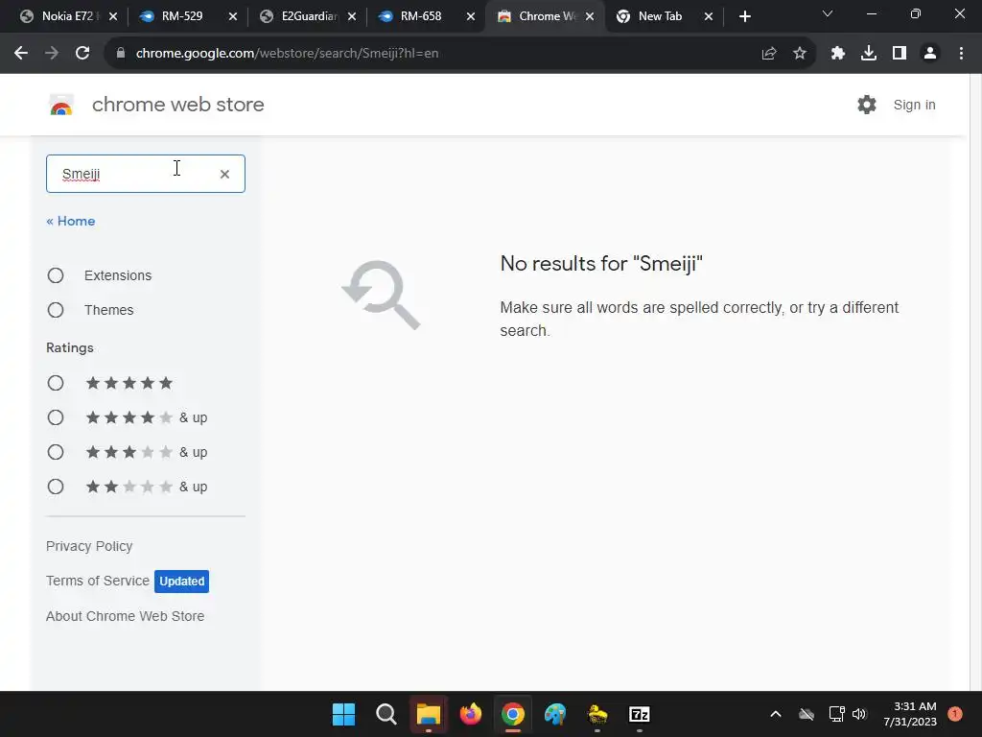Open the Privacy Policy link
Viewport: 982px width, 737px height.
pos(89,546)
